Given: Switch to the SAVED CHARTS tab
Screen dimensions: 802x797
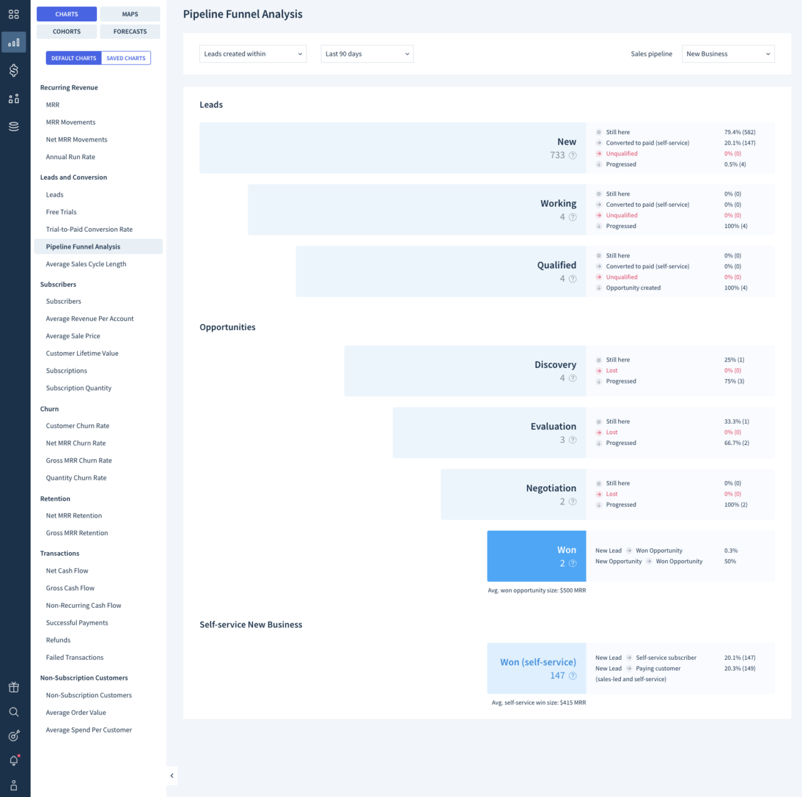Looking at the screenshot, I should tap(125, 58).
